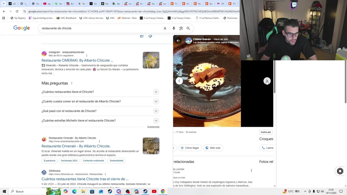Show previous photo in viewer
347x195 pixels.
click(x=179, y=81)
